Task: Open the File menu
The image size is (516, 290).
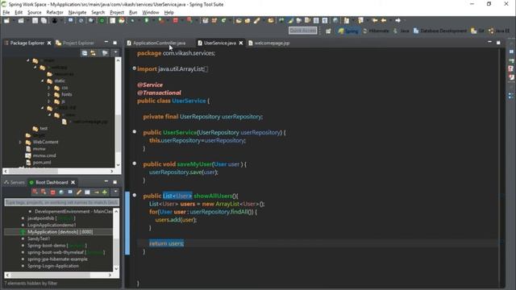Action: 6,13
